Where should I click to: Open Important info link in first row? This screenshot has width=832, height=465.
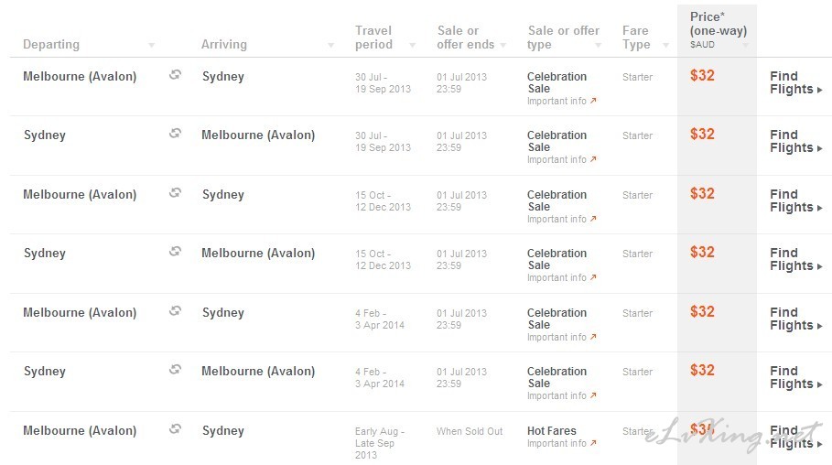tap(561, 101)
